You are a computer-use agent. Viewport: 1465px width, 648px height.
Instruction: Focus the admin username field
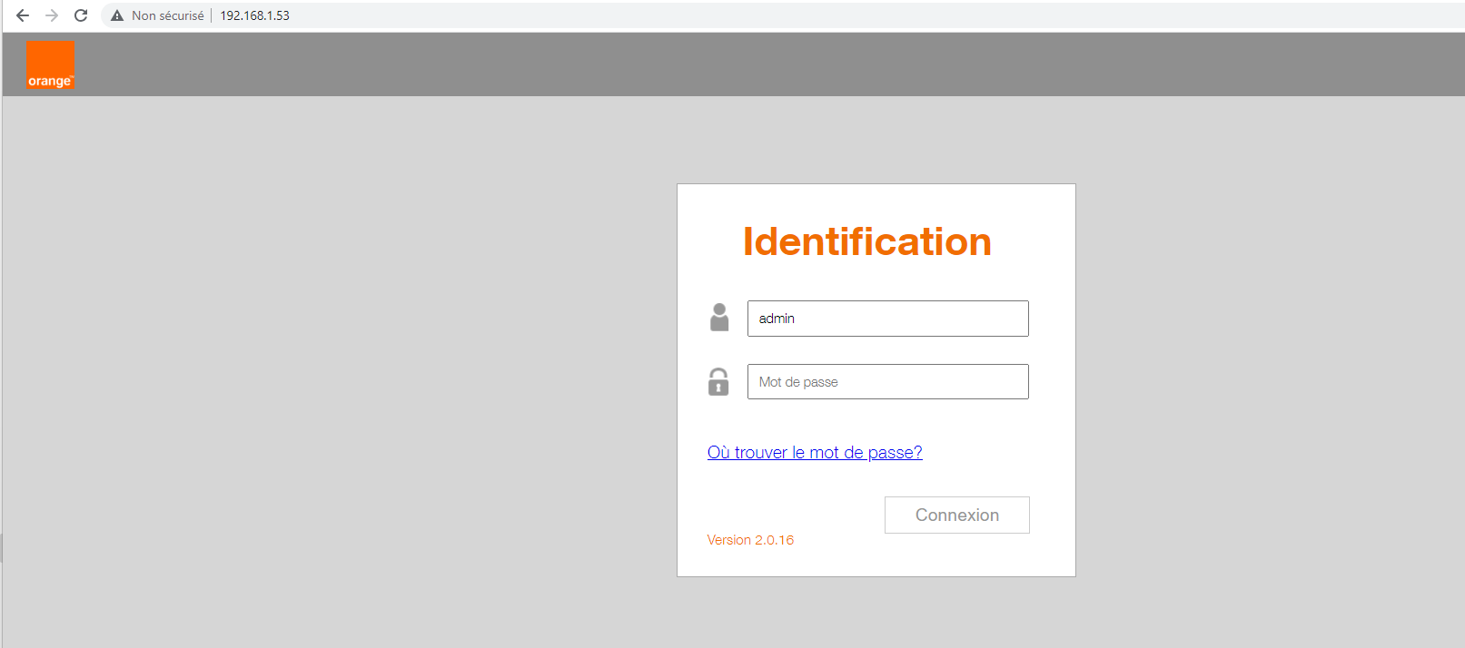pyautogui.click(x=887, y=319)
